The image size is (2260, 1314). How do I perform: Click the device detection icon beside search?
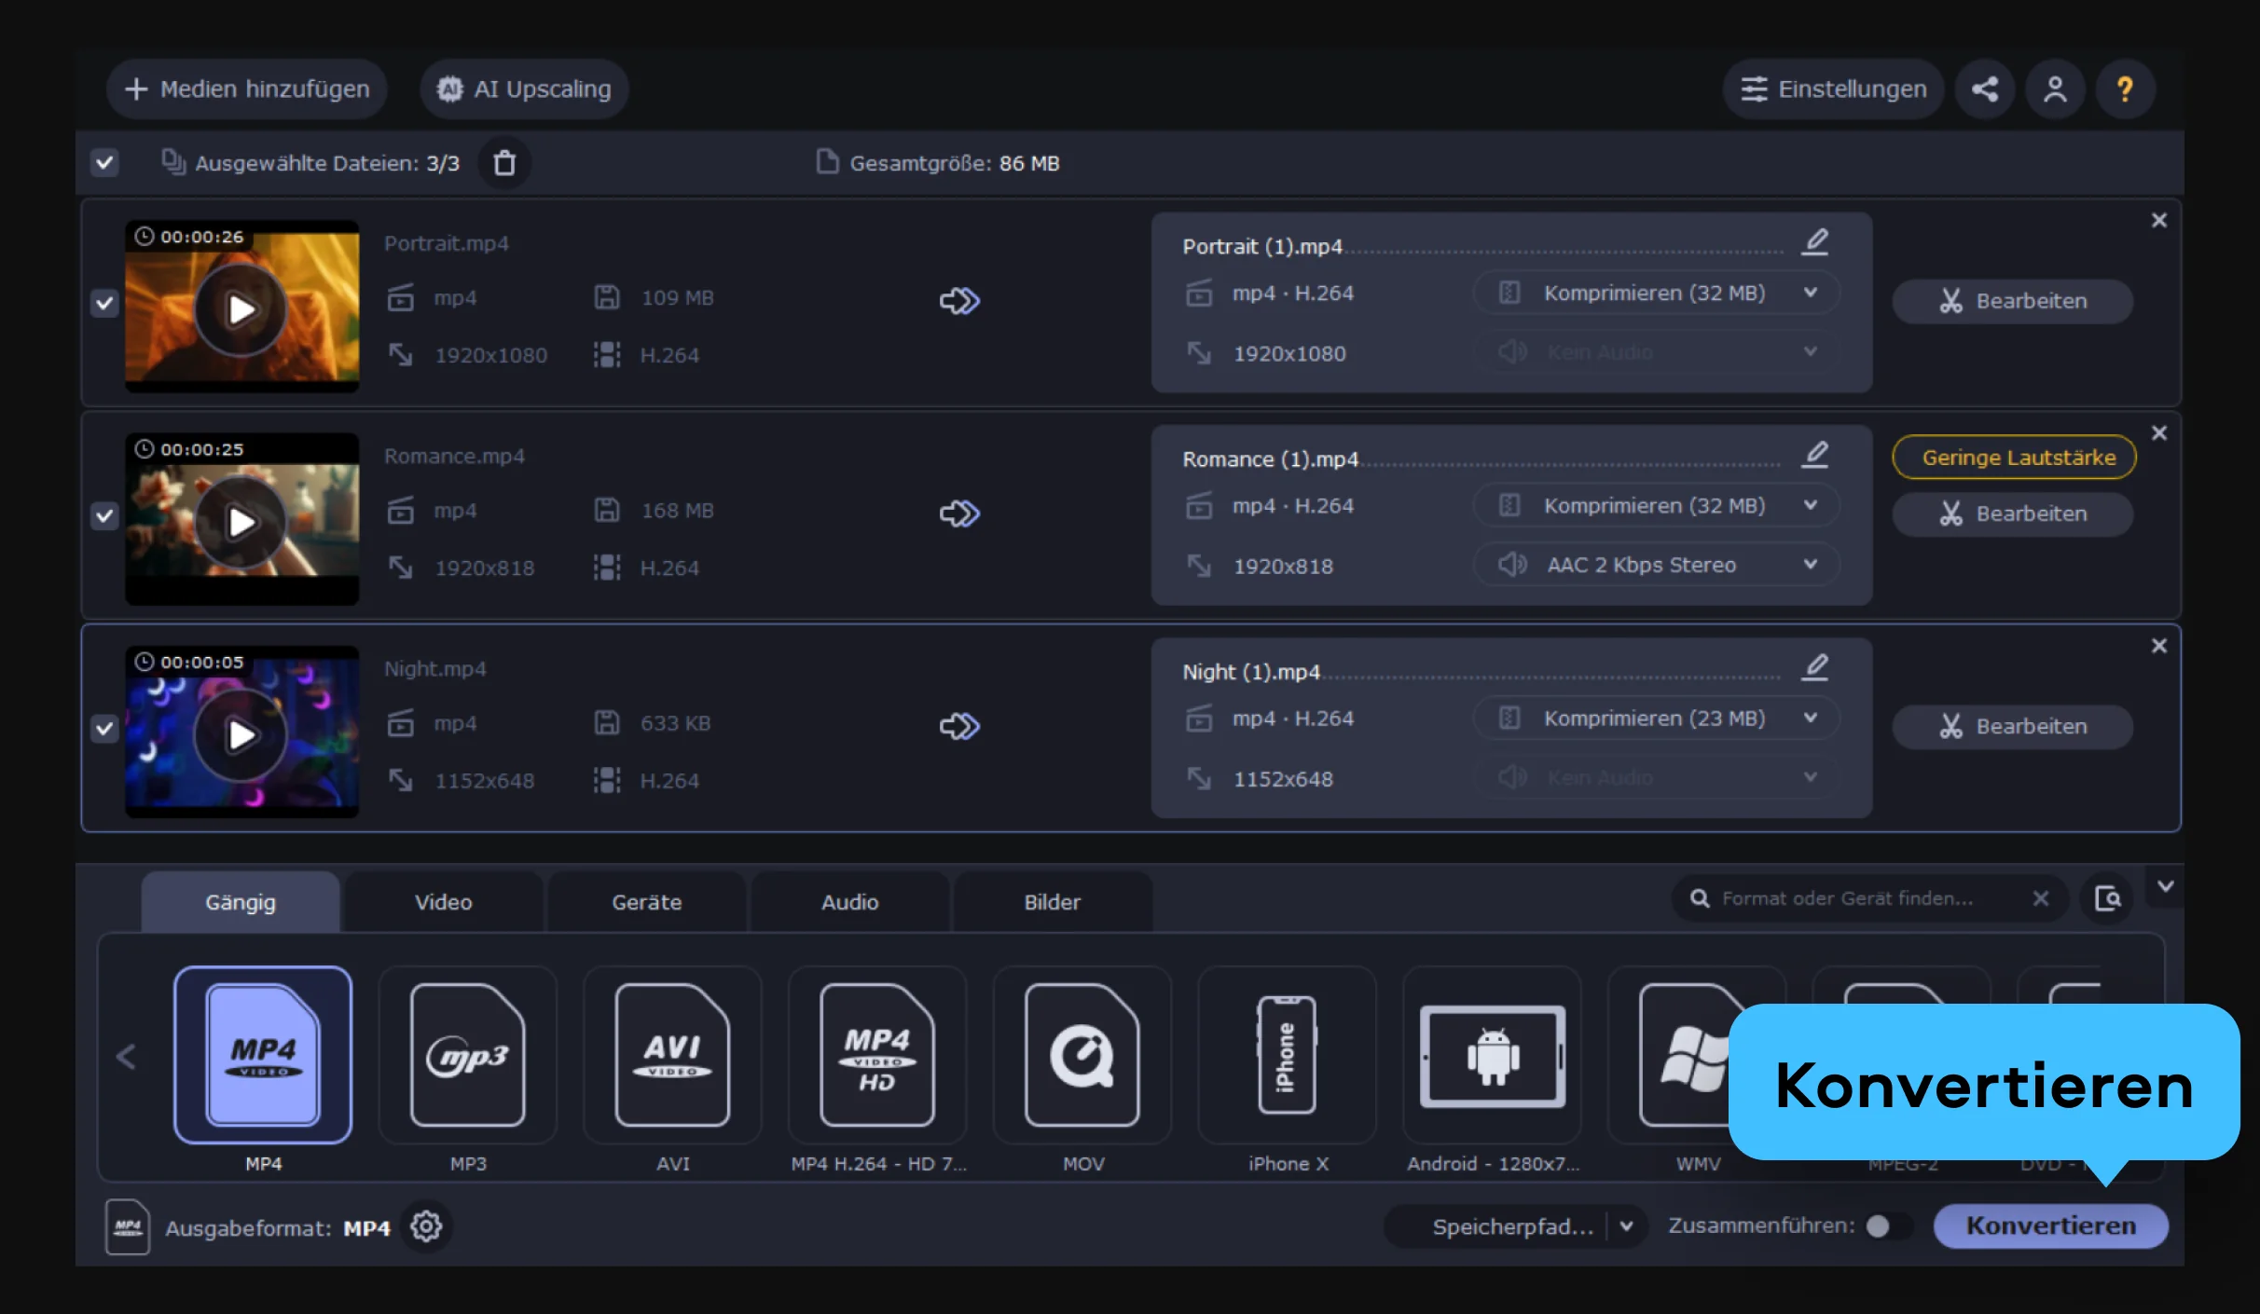[x=2107, y=898]
